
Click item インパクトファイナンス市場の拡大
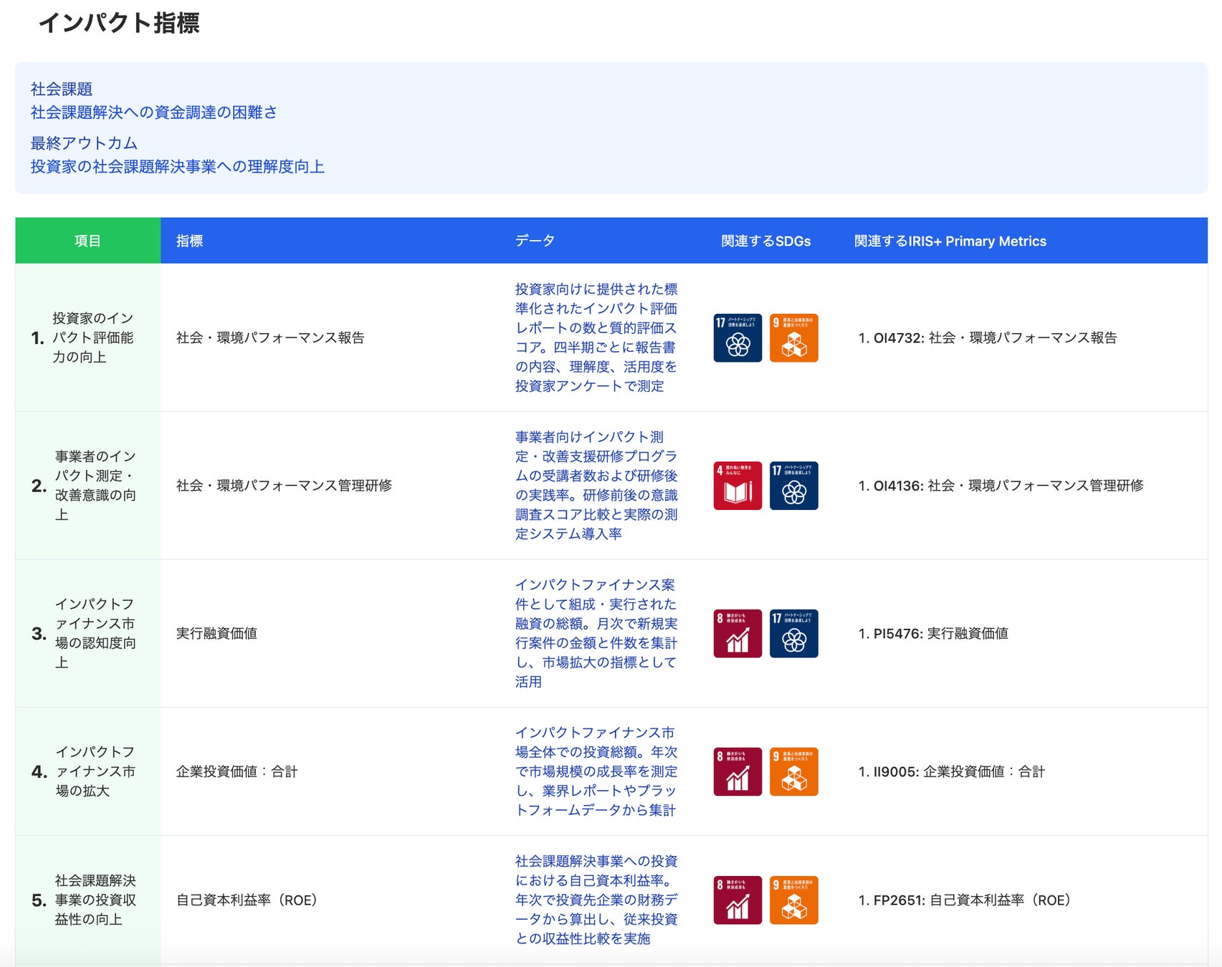pyautogui.click(x=95, y=771)
